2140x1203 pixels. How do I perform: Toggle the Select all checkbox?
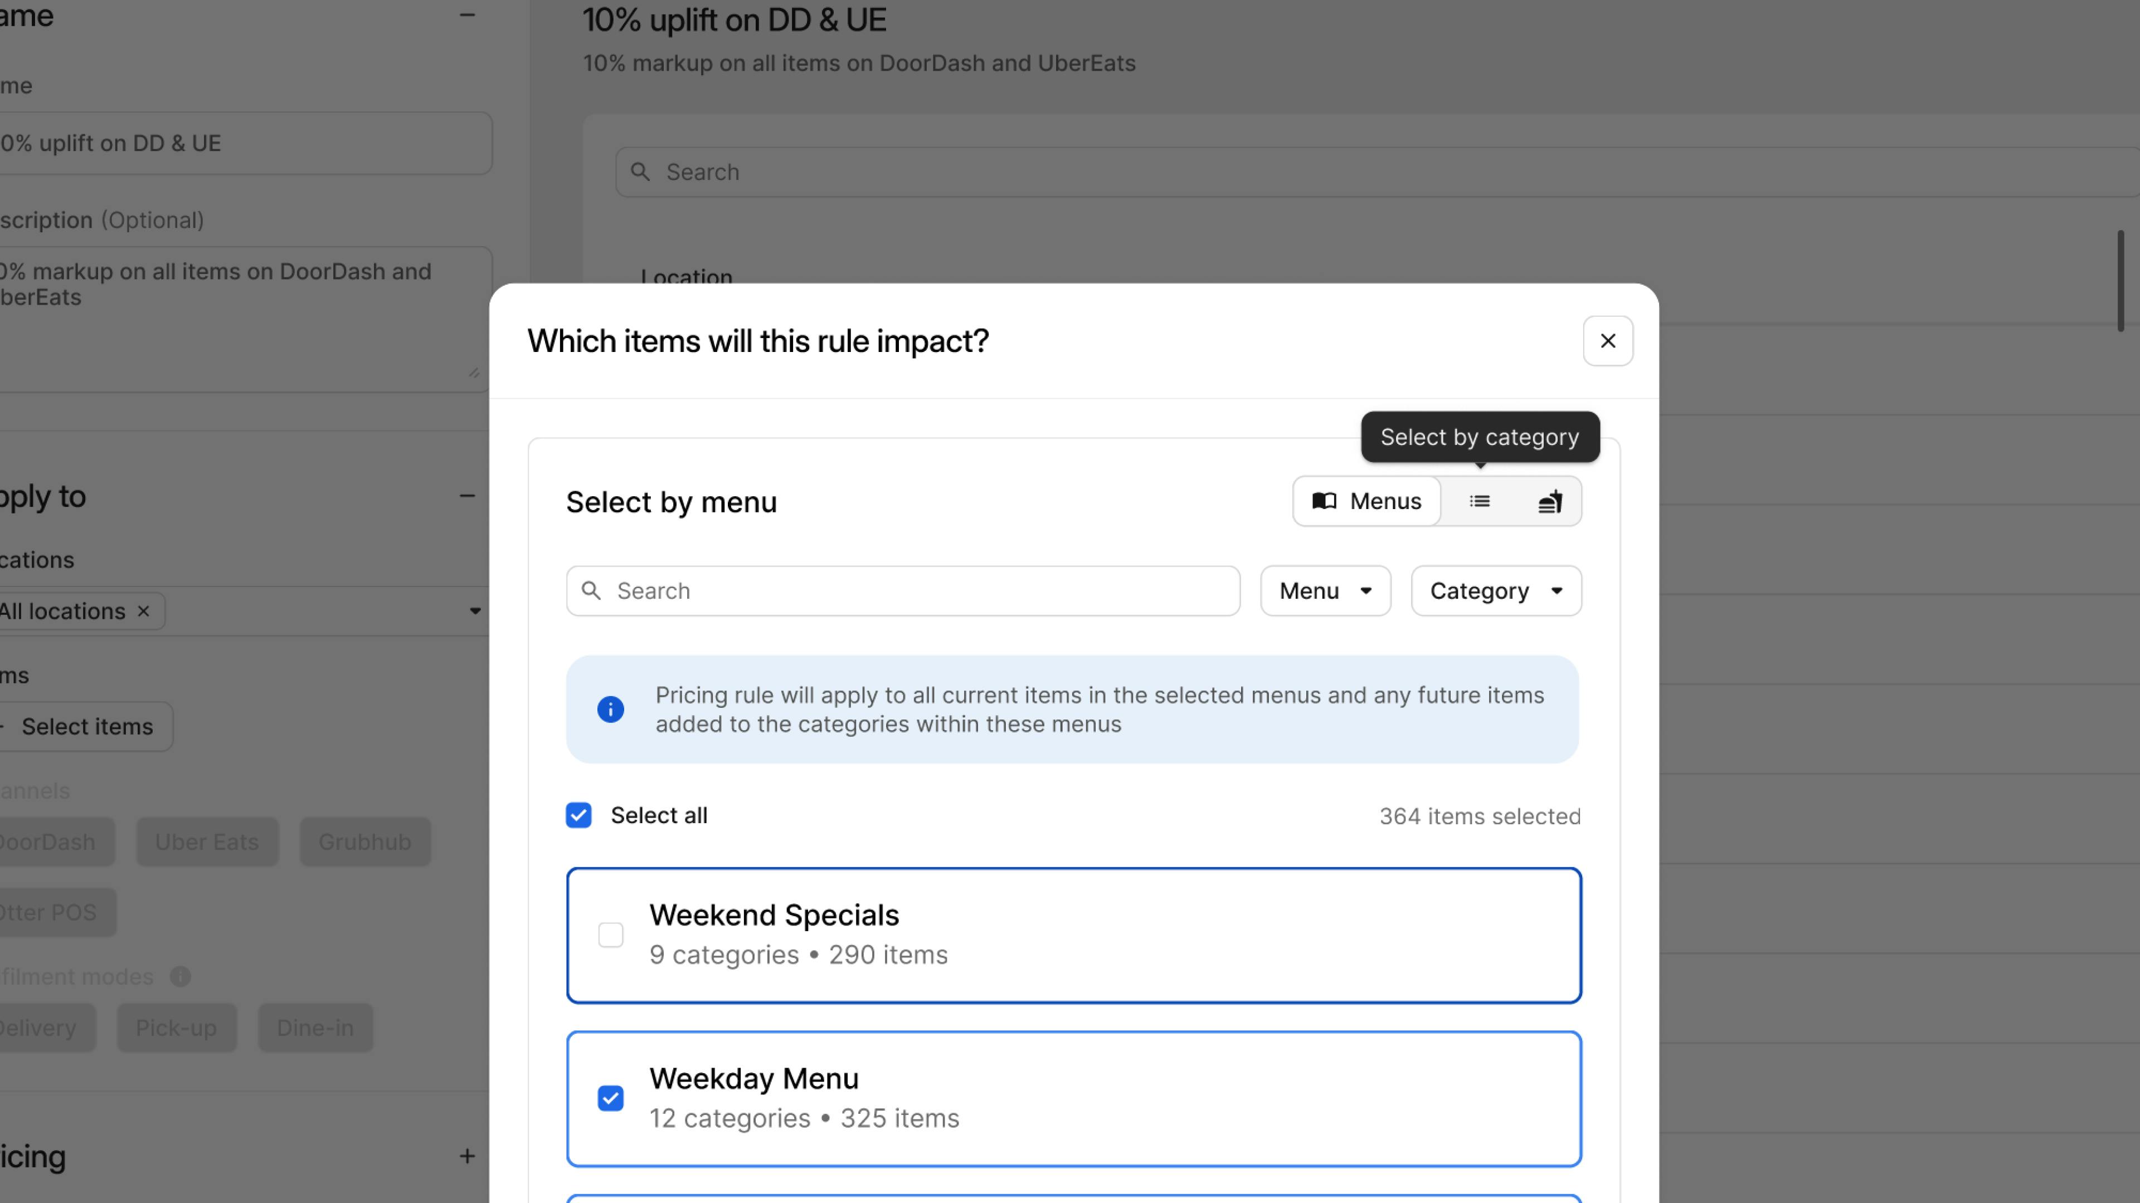[579, 815]
